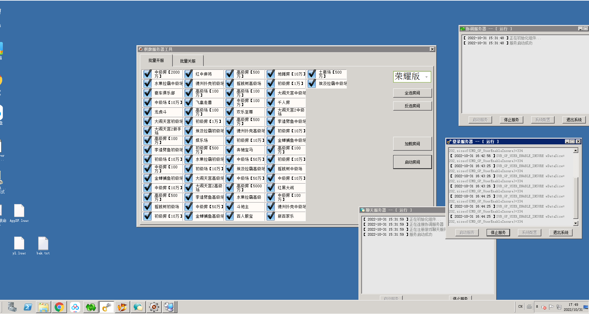Toggle the 龙虎斗 room checkbox
The image size is (589, 314).
coord(148,112)
